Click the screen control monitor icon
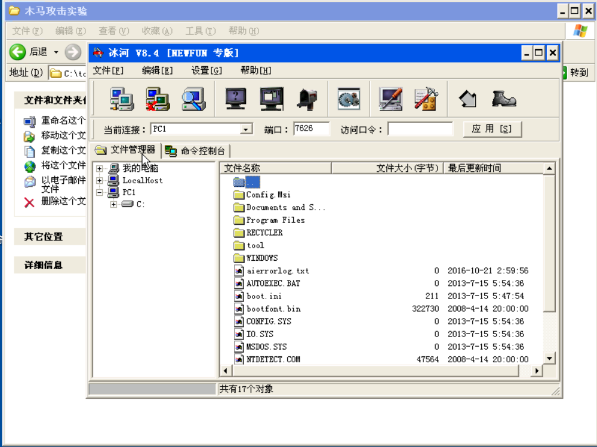The width and height of the screenshot is (597, 447). [x=272, y=99]
